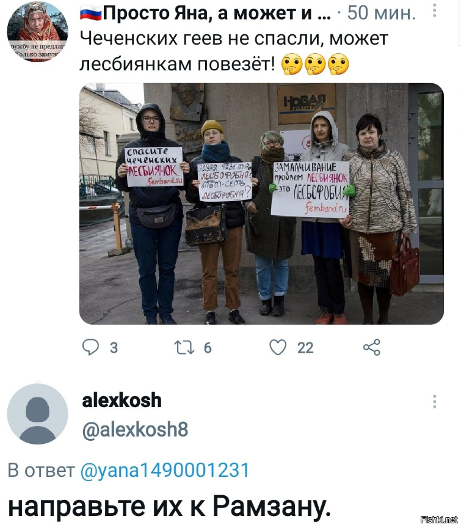This screenshot has width=461, height=527.
Task: Open the share icon under tweet
Action: point(372,347)
